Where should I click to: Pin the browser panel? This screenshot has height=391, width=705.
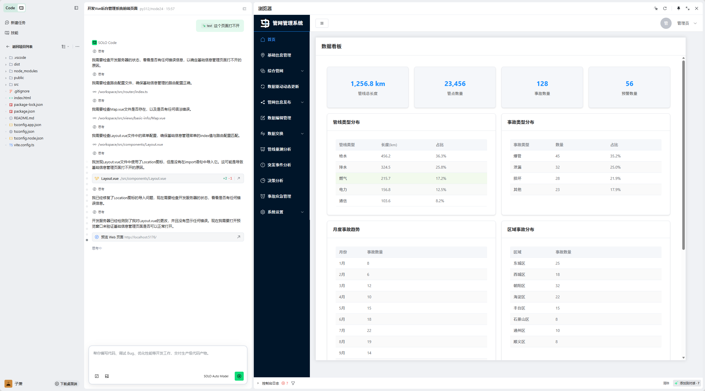(x=678, y=8)
